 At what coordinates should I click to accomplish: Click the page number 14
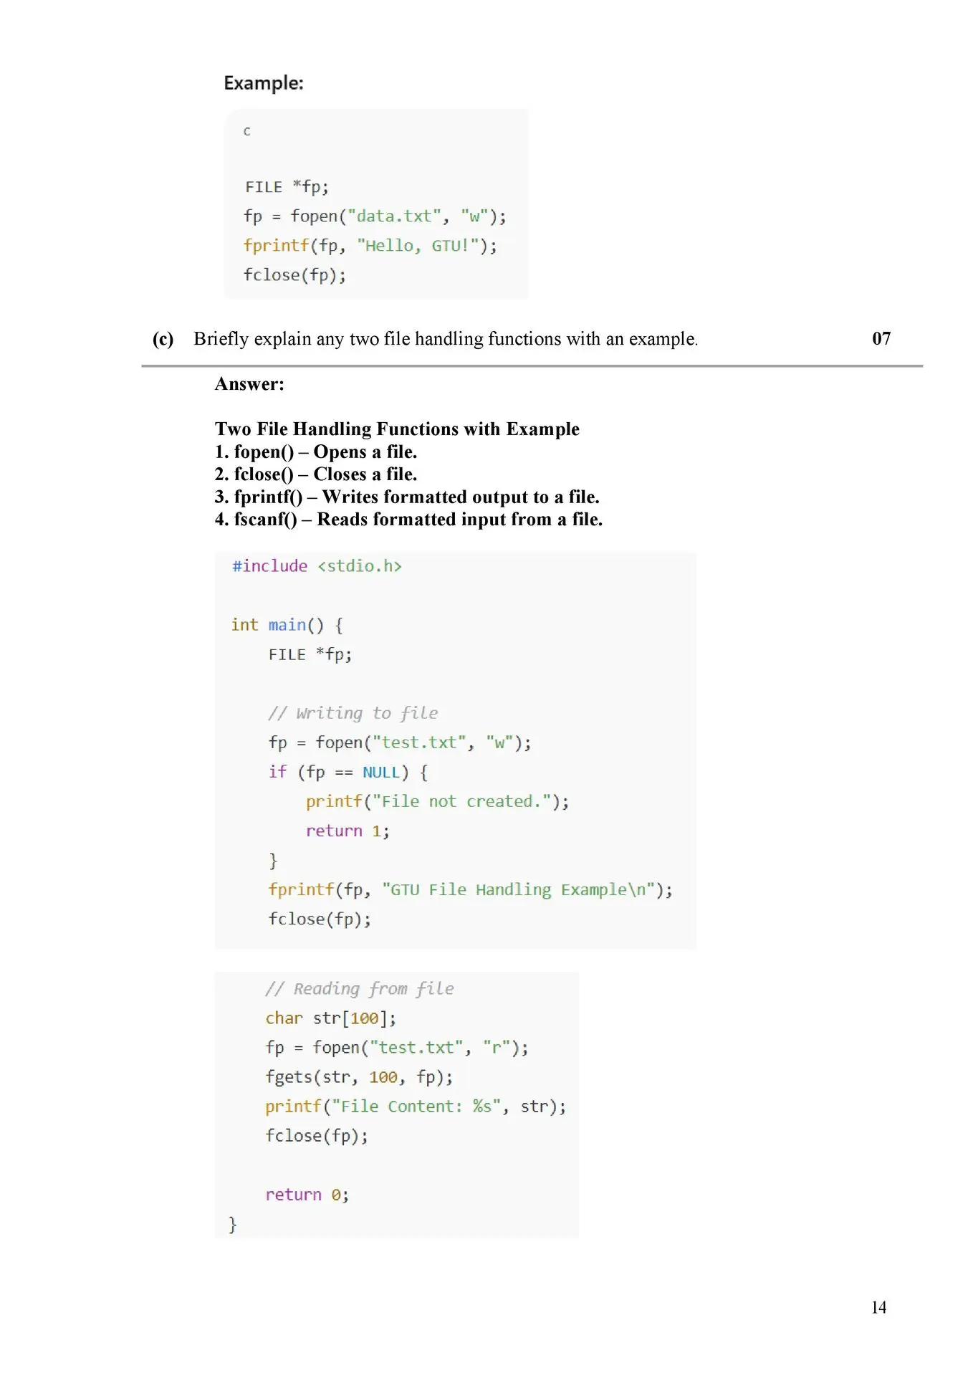click(x=878, y=1308)
